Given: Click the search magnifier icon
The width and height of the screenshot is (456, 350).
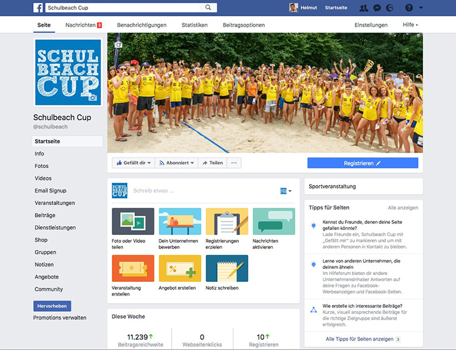Looking at the screenshot, I should (208, 7).
